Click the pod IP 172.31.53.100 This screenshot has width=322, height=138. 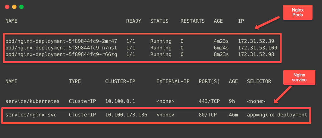[x=258, y=48]
